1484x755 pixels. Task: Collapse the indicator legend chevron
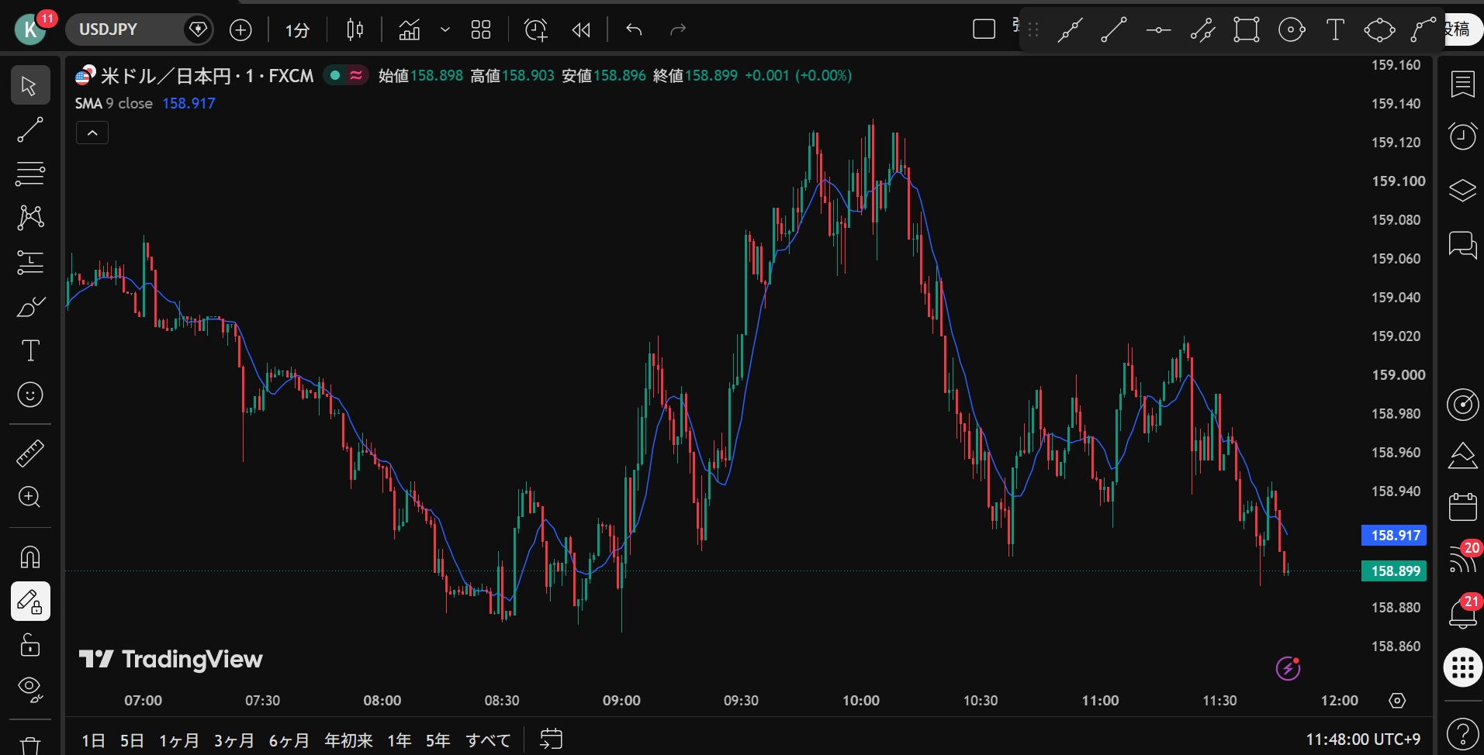click(x=92, y=133)
